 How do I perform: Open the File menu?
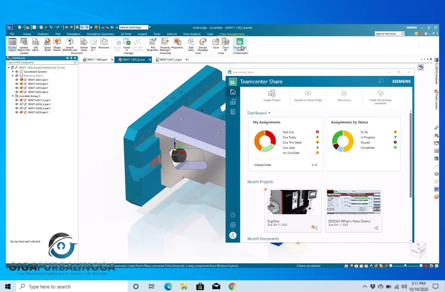(x=12, y=34)
